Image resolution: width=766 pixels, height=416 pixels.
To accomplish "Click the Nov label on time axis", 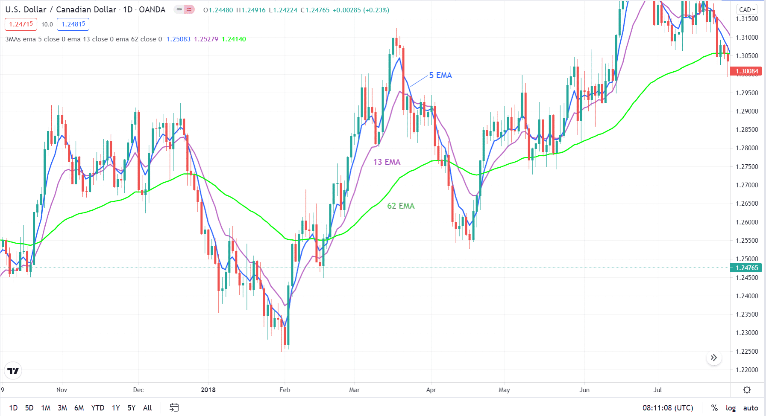I will [62, 390].
